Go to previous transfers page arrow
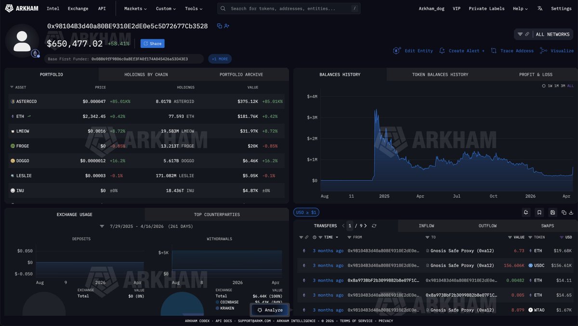 pos(343,226)
